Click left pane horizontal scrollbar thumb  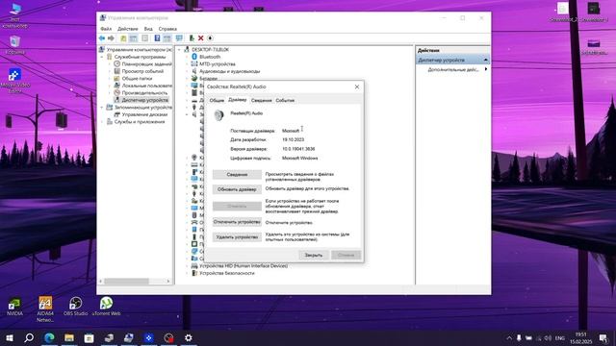tap(126, 282)
